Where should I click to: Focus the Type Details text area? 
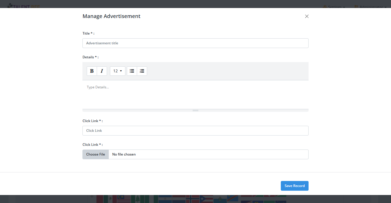coord(195,94)
